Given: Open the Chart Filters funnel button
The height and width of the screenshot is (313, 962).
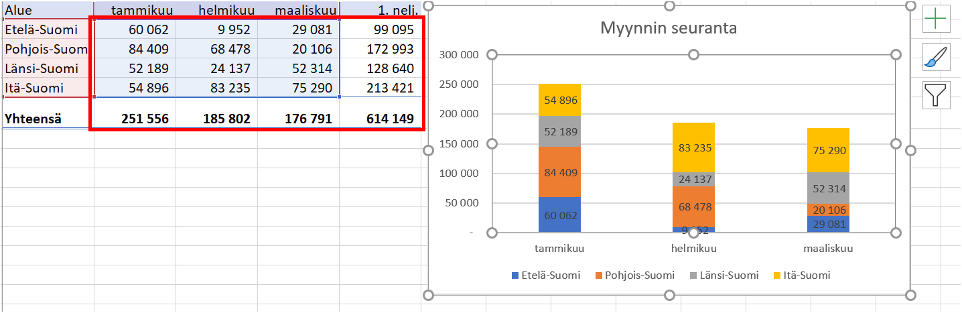Looking at the screenshot, I should [x=935, y=95].
